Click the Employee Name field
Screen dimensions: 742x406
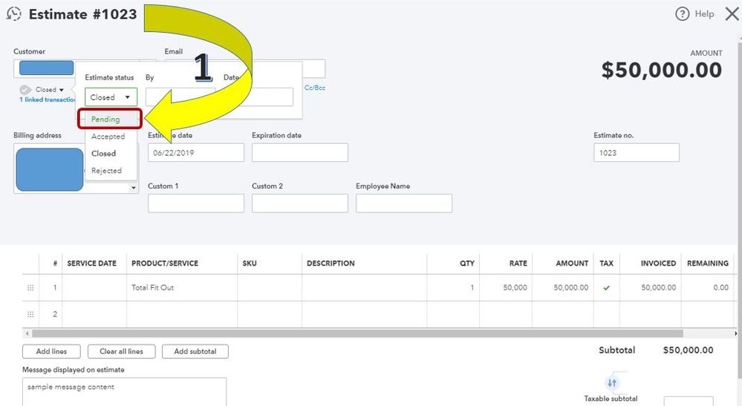[x=404, y=203]
